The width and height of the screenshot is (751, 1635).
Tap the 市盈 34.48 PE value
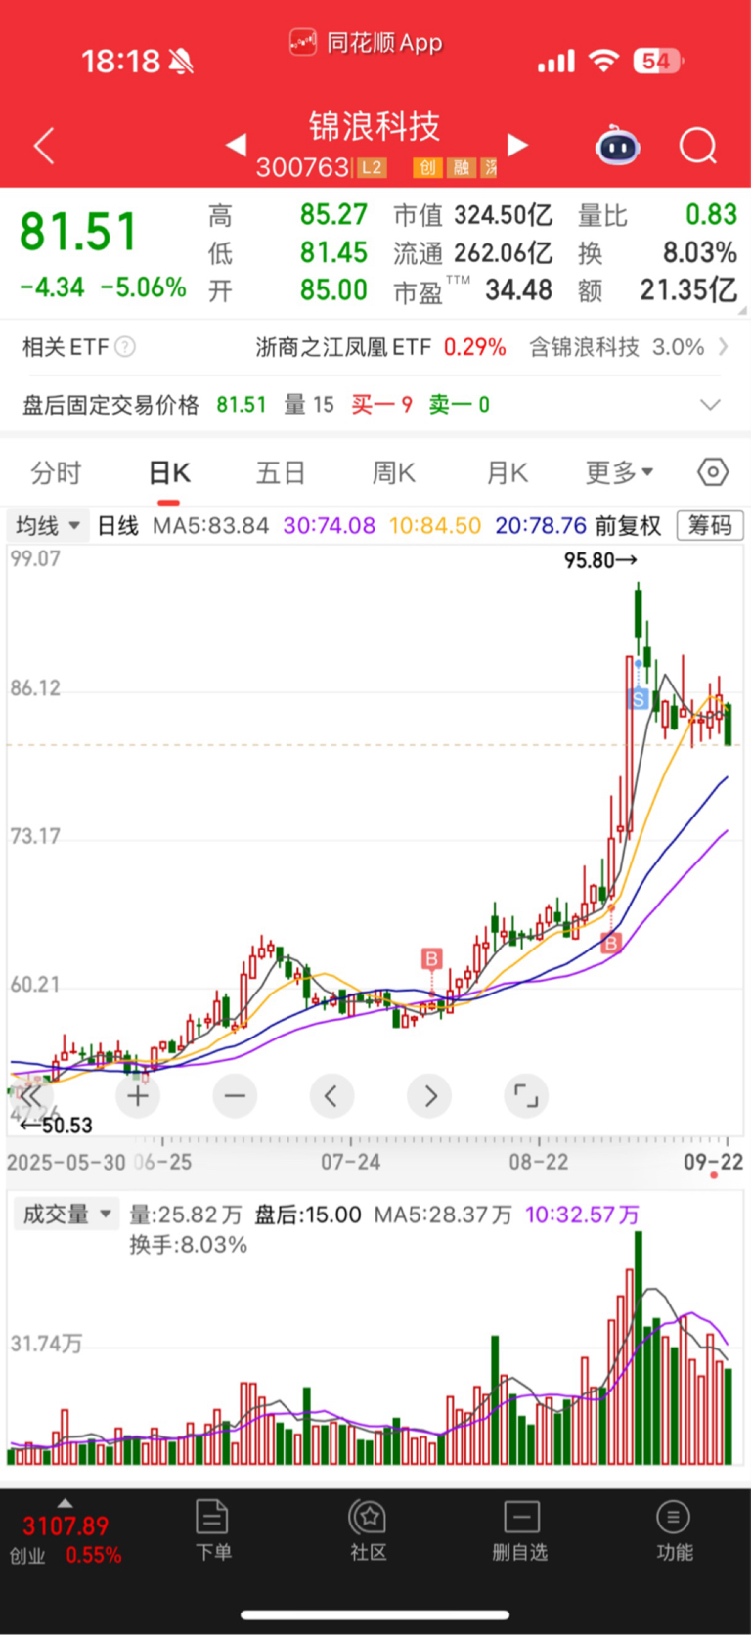click(x=518, y=290)
